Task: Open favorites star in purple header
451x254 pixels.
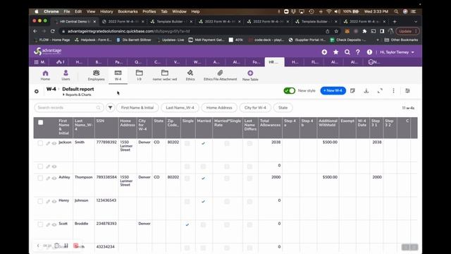Action: coord(335,52)
